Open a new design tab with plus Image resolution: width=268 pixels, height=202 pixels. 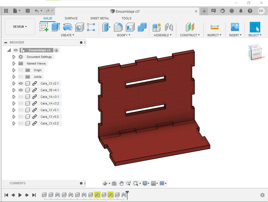[x=204, y=11]
